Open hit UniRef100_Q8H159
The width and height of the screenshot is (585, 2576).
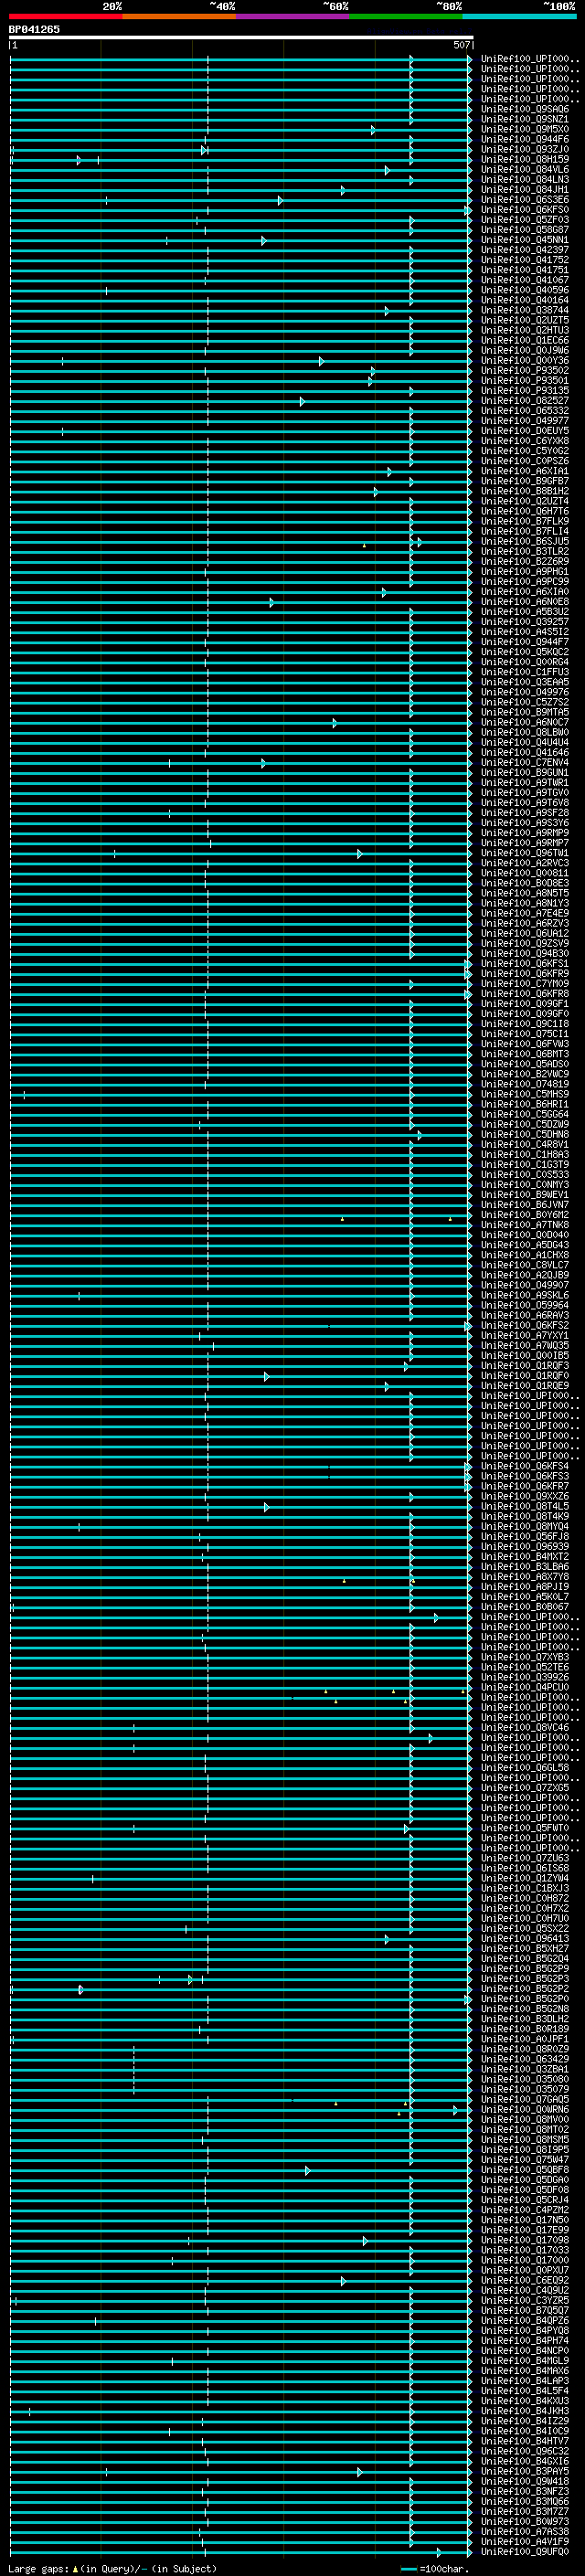point(524,159)
